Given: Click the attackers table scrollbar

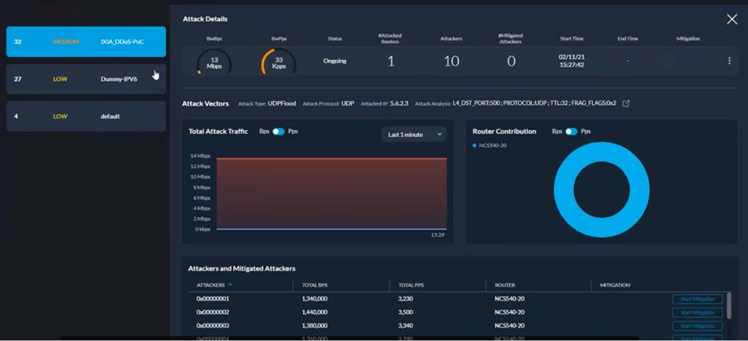Looking at the screenshot, I should coord(729,305).
